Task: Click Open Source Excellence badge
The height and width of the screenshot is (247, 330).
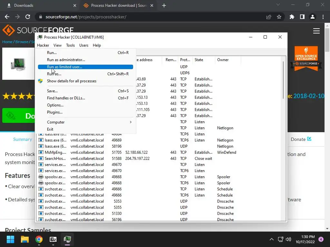Action: [x=306, y=59]
